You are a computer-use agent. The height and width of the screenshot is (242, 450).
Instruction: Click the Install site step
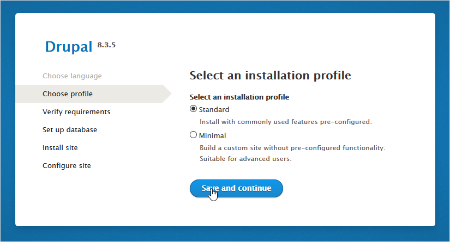click(60, 148)
